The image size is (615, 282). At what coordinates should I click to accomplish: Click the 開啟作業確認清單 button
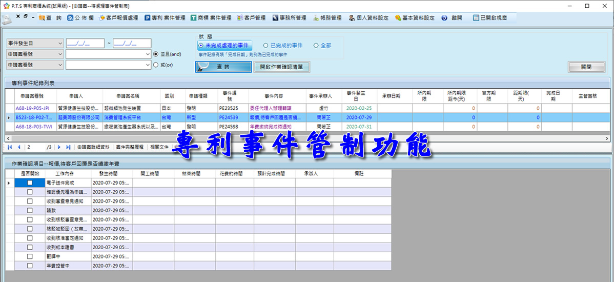282,67
